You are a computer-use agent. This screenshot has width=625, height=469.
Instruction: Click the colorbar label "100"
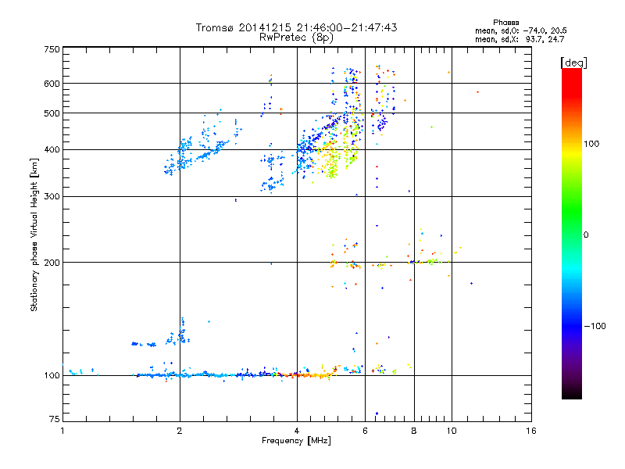pos(591,144)
